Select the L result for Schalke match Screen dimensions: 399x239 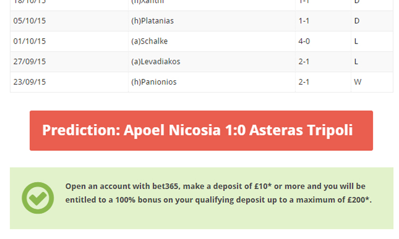pos(372,41)
